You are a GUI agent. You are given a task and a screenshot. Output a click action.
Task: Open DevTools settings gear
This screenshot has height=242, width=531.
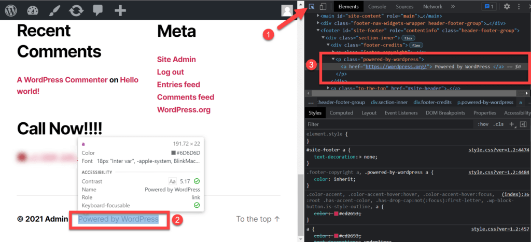tap(507, 6)
